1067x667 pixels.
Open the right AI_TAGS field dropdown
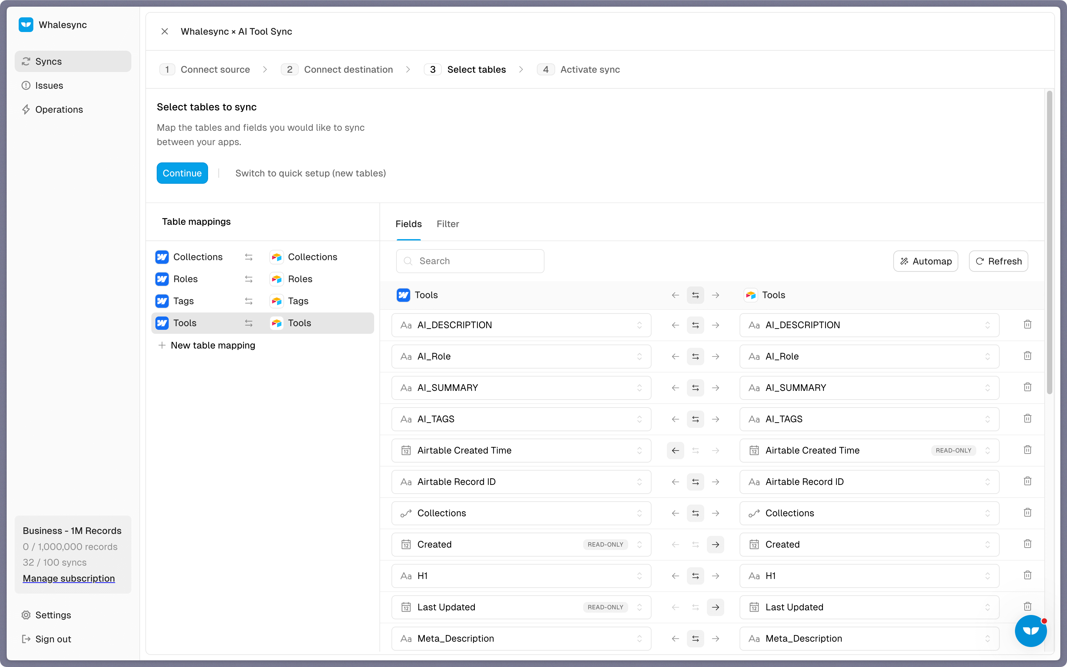coord(869,419)
